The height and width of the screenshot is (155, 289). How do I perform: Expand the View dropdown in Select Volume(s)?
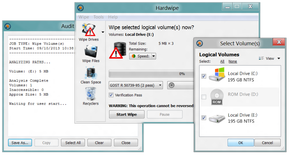pos(279,58)
